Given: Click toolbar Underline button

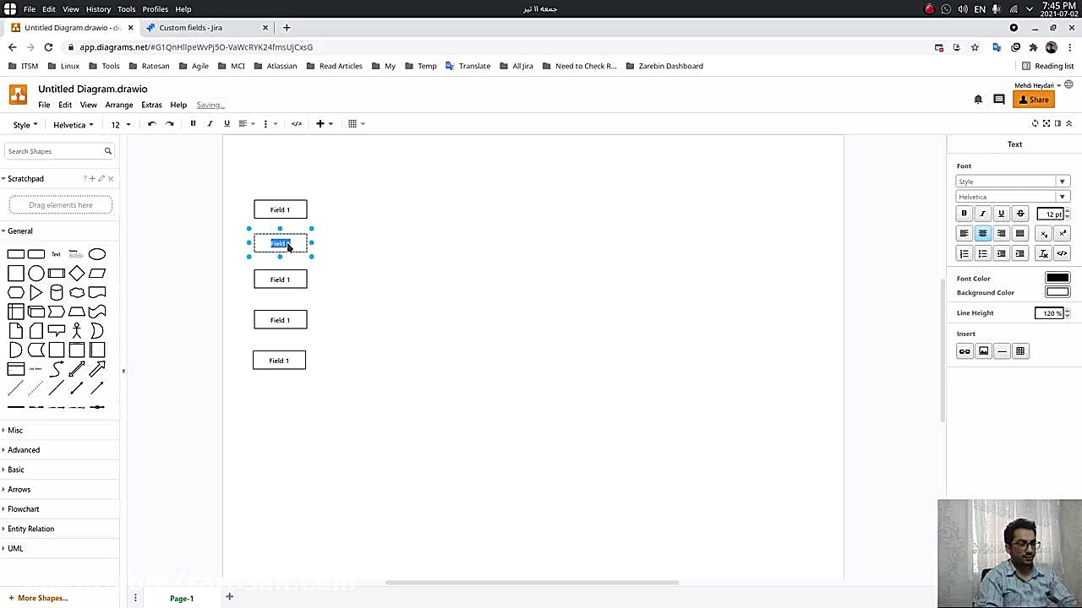Looking at the screenshot, I should (227, 124).
